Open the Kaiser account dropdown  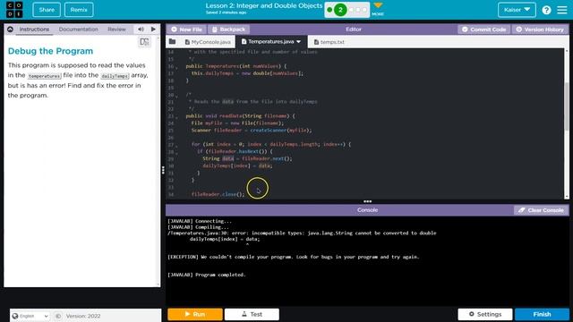(x=517, y=10)
